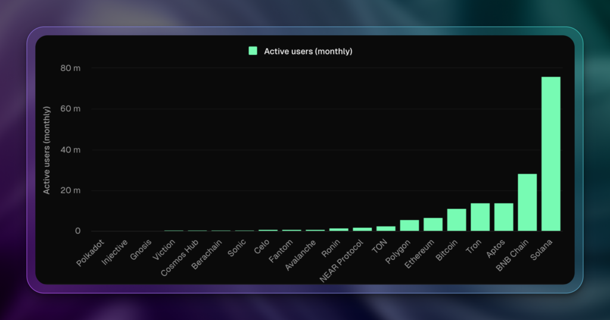This screenshot has width=610, height=320.
Task: Click the Avalanche axis label
Action: [x=300, y=255]
